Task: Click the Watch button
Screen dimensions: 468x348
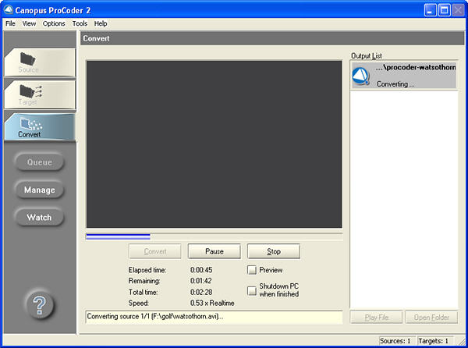Action: [40, 217]
